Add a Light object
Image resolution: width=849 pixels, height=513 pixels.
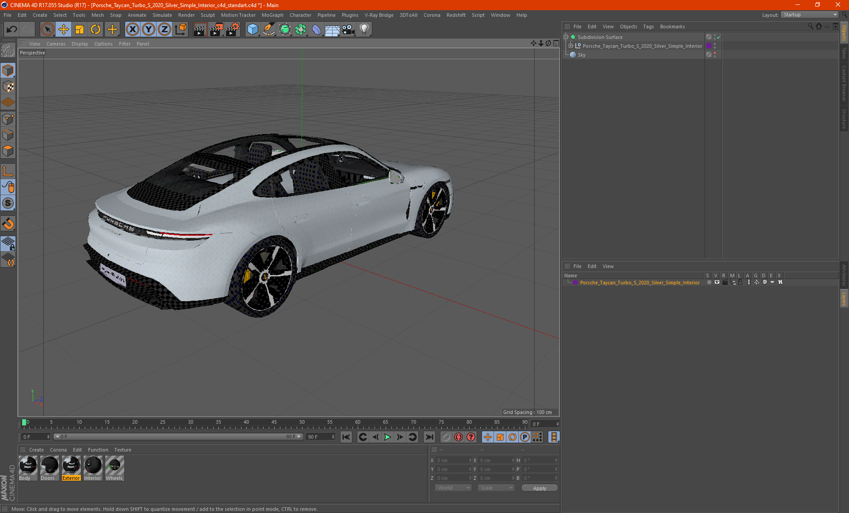click(x=364, y=30)
